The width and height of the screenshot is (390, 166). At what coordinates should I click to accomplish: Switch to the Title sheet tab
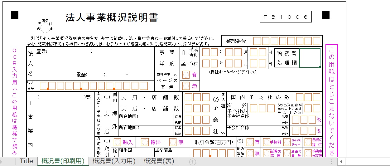pos(26,161)
